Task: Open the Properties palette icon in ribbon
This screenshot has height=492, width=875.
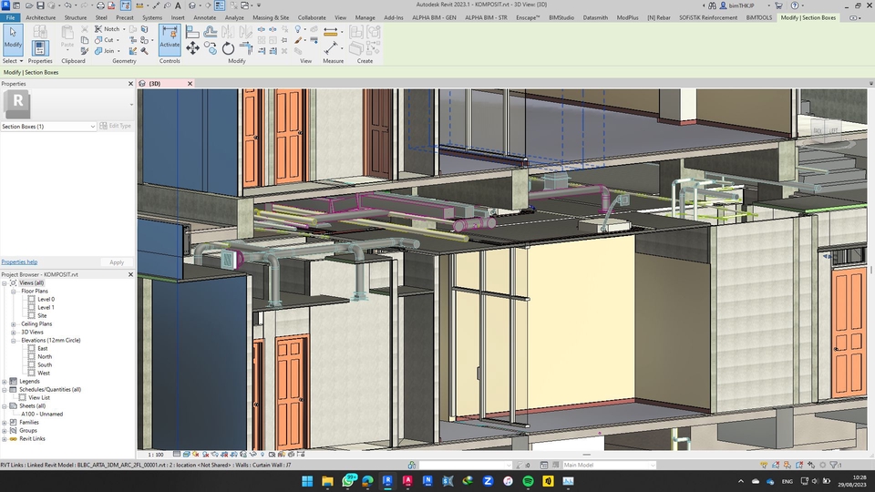Action: pos(40,47)
